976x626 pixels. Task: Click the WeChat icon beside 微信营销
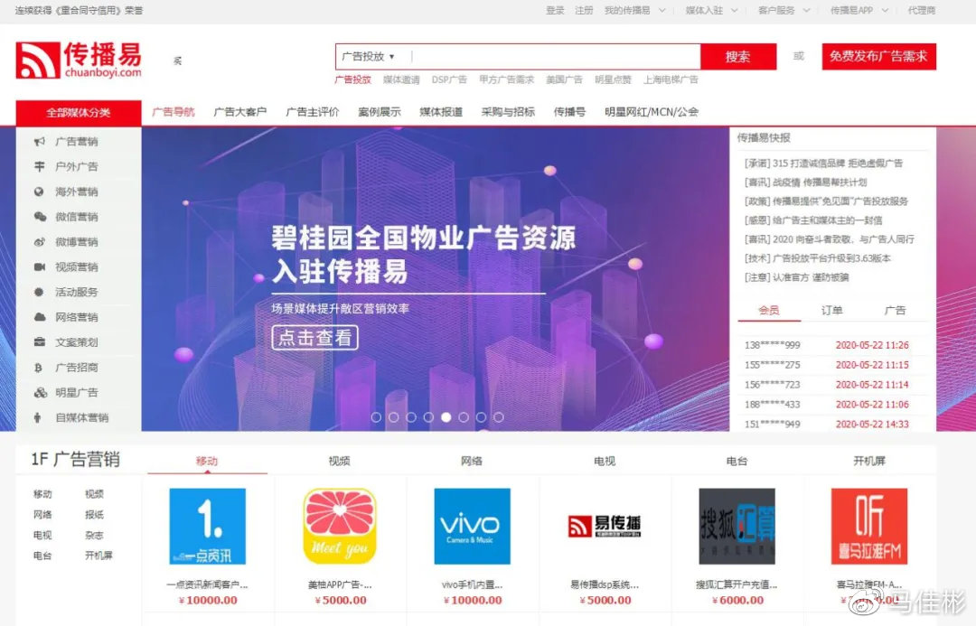39,217
